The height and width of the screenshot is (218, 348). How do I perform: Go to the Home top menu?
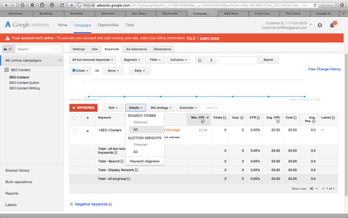[x=63, y=25]
